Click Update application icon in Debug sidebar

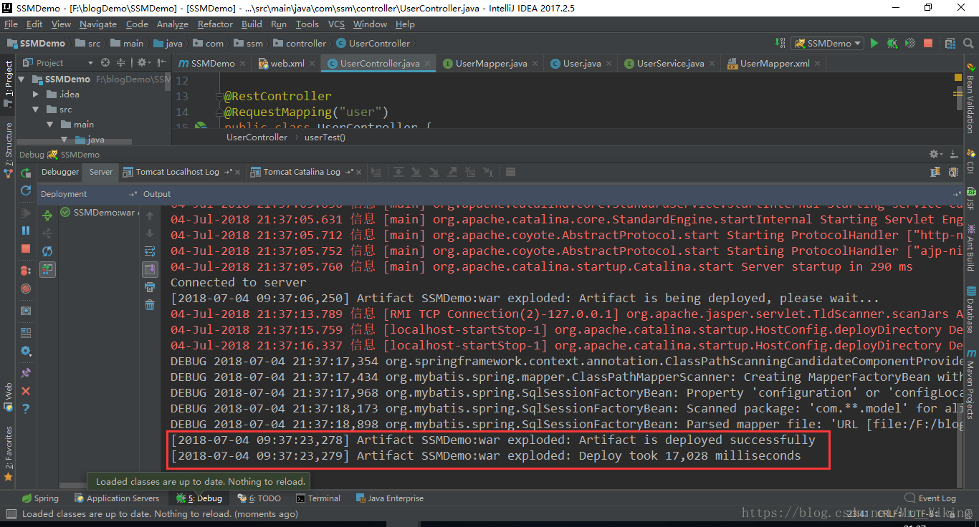26,190
